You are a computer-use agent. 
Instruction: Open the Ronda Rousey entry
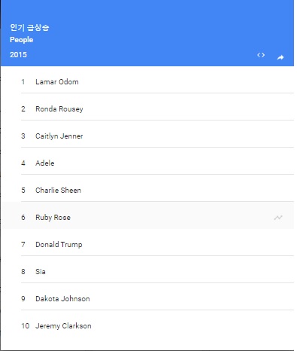pyautogui.click(x=147, y=109)
